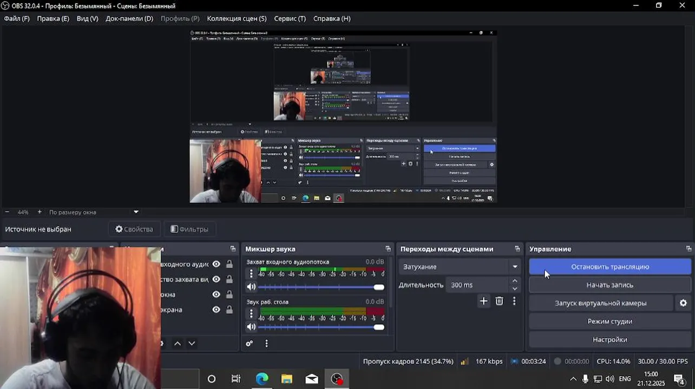Viewport: 695px width, 389px height.
Task: Pop out the Переходы между сценами panel
Action: 517,249
